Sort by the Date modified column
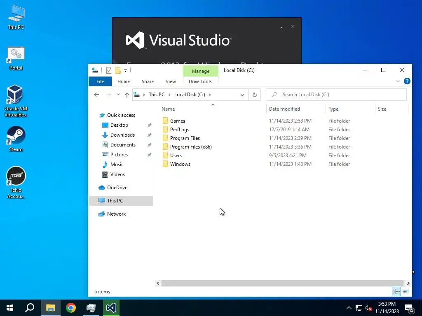The height and width of the screenshot is (316, 422). coord(284,109)
